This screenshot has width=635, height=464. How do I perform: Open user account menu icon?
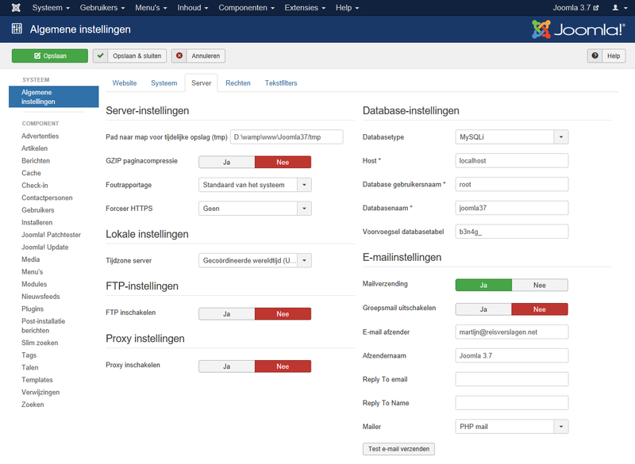click(x=620, y=8)
